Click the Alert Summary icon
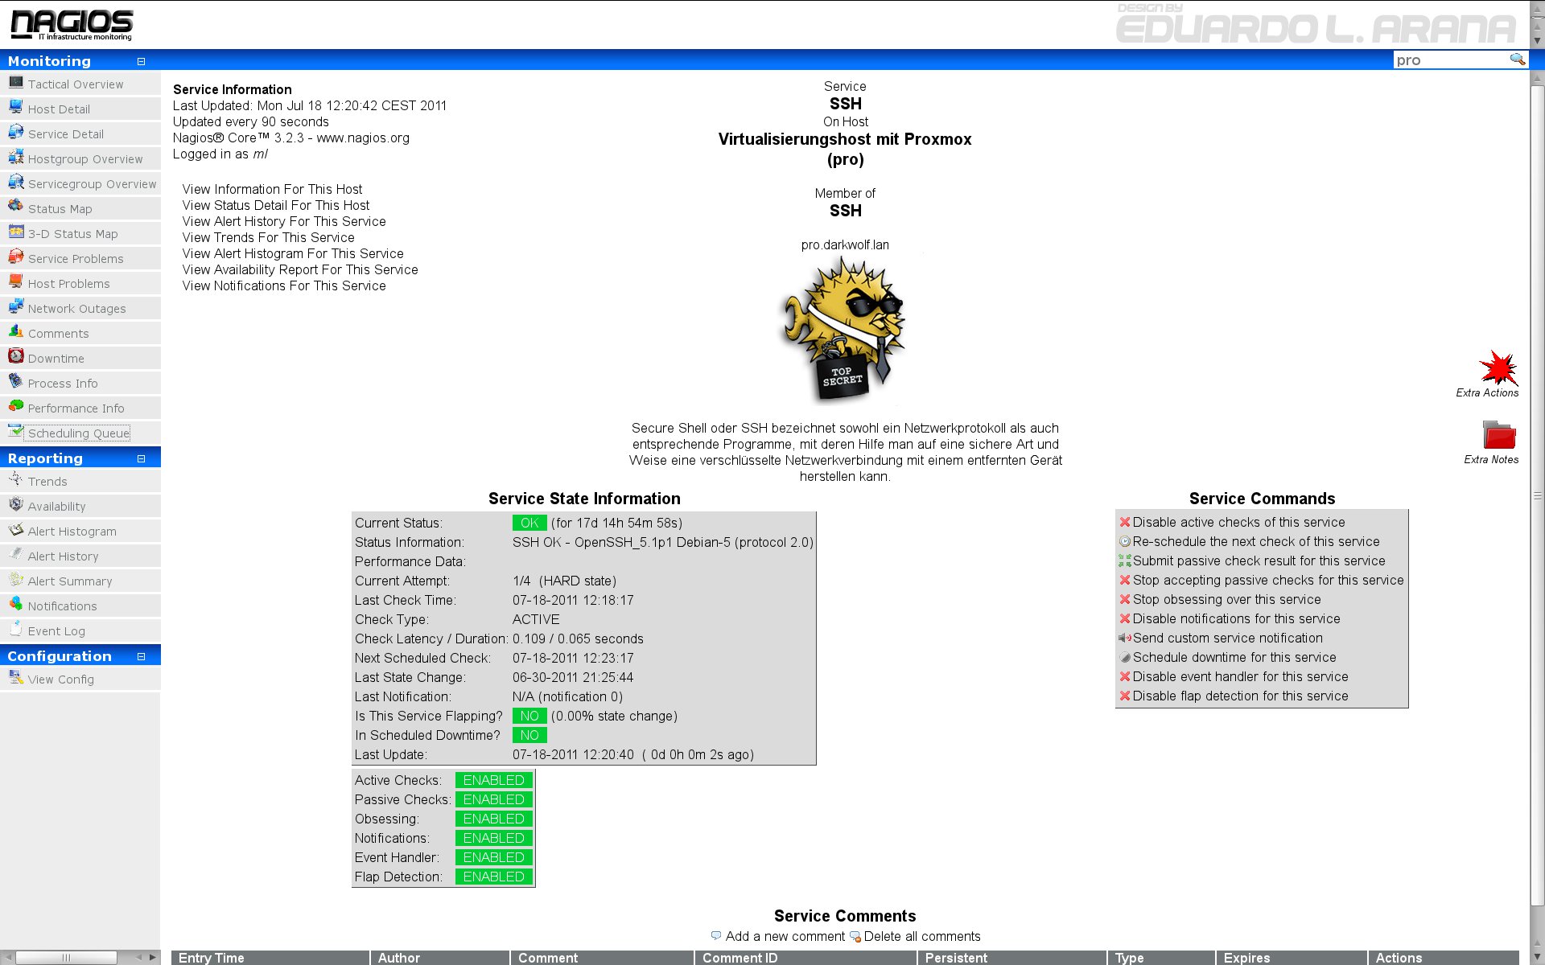Viewport: 1545px width, 965px height. pos(16,579)
